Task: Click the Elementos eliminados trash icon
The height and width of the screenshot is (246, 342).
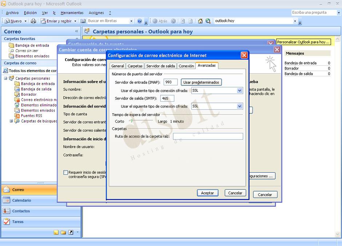Action: [x=17, y=105]
